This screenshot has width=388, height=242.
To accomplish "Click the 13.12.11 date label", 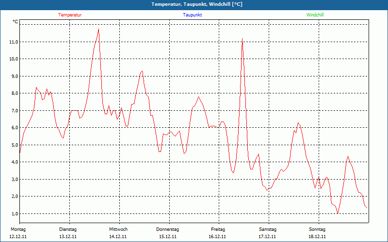I will pos(68,237).
